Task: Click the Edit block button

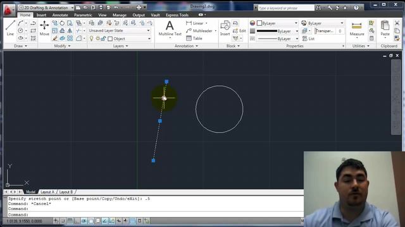Action: [239, 31]
